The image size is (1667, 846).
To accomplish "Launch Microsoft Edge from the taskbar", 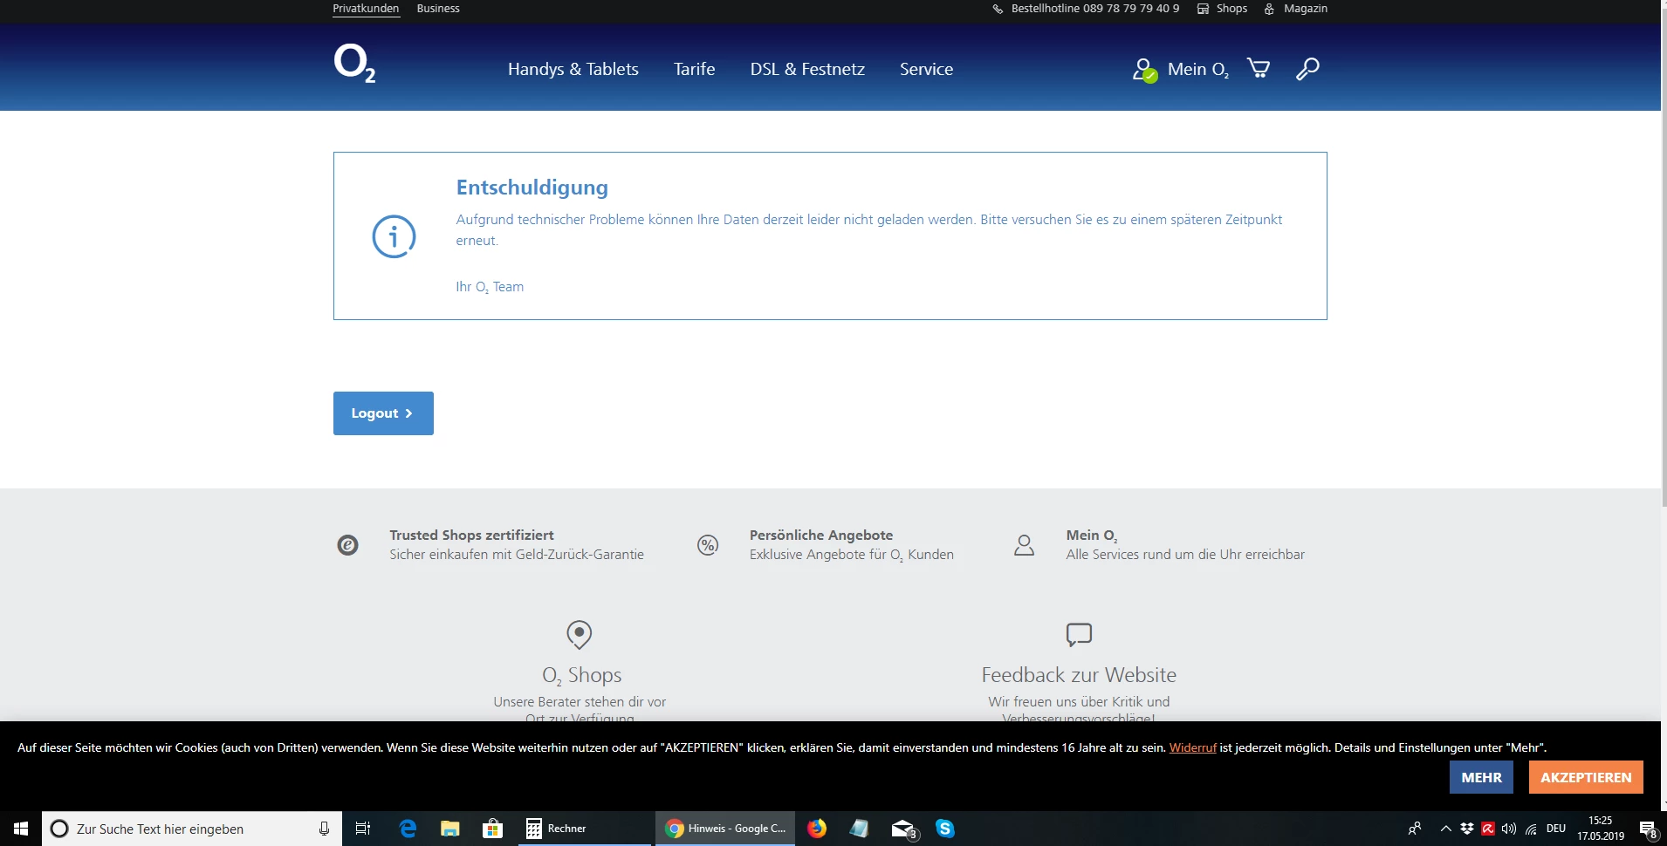I will point(408,829).
